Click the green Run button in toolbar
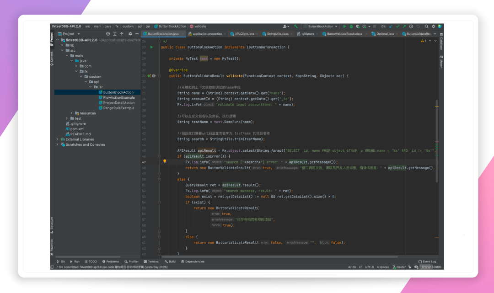This screenshot has height=293, width=494. tap(345, 27)
